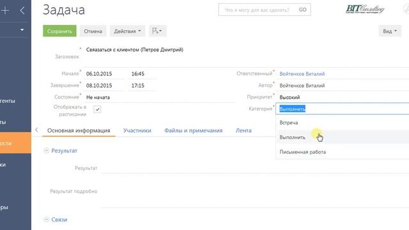Click the BIT Consulting logo
The width and height of the screenshot is (409, 230).
click(365, 9)
